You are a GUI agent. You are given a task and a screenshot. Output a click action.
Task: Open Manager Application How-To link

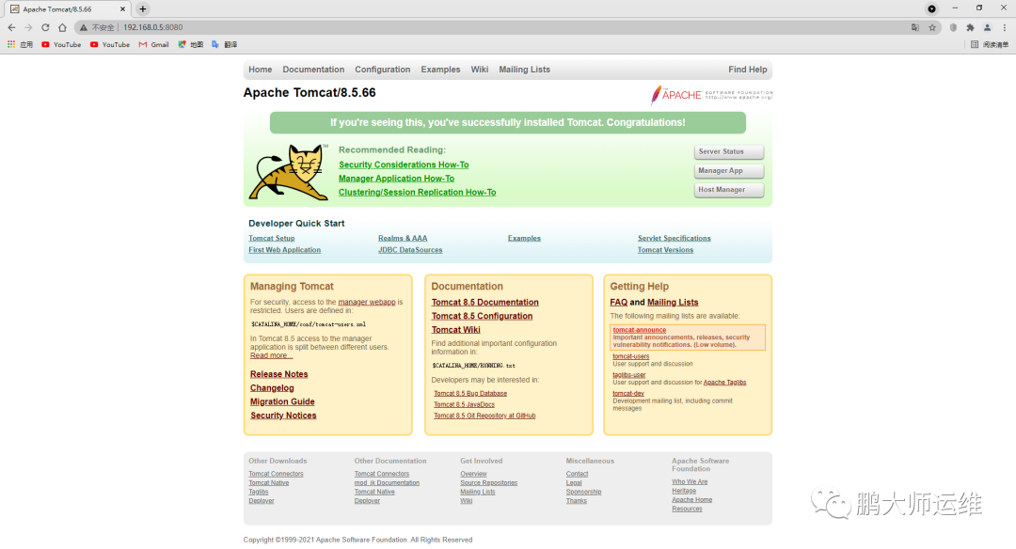pos(397,179)
